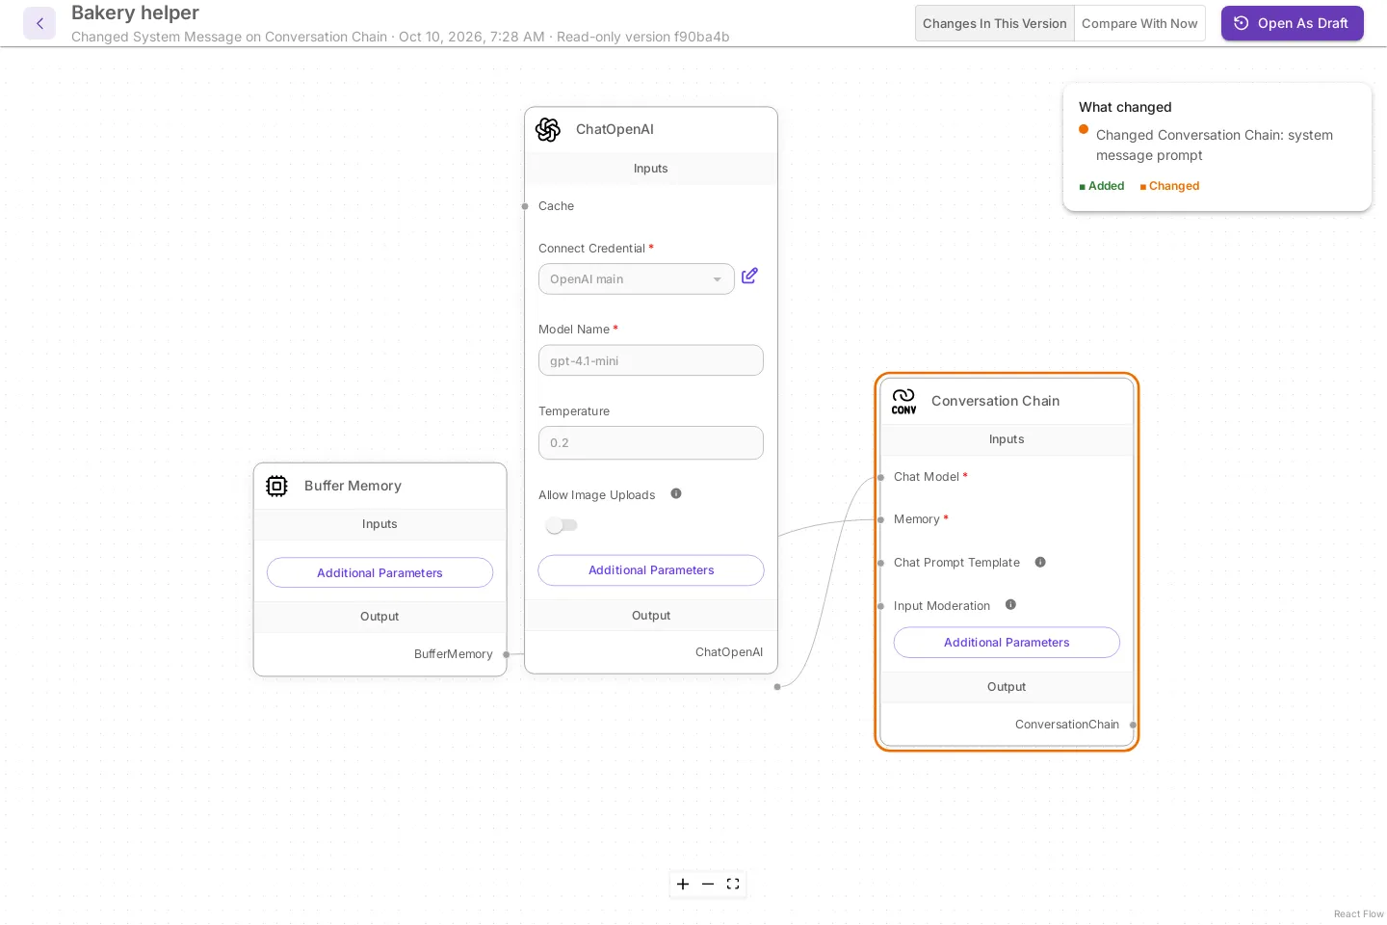Edit the OpenAI main credential
Viewport: 1387px width, 925px height.
tap(749, 277)
